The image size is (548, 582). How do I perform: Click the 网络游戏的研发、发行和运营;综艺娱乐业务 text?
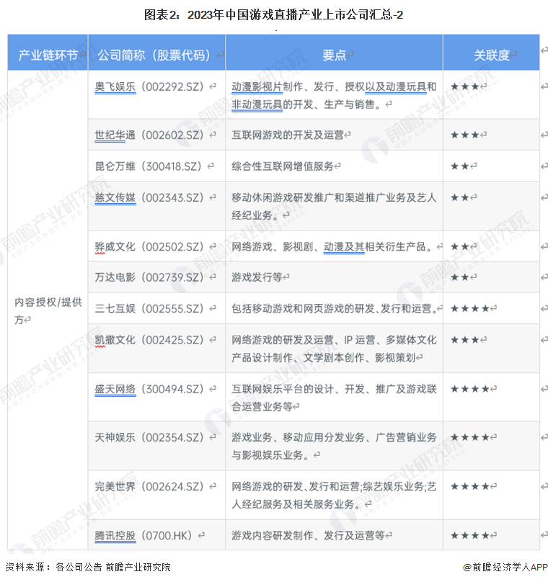[x=334, y=495]
